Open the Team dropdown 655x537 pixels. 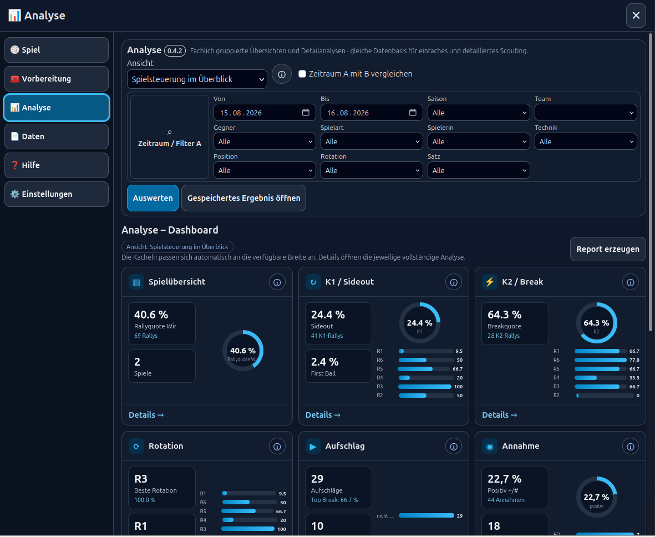(x=585, y=113)
